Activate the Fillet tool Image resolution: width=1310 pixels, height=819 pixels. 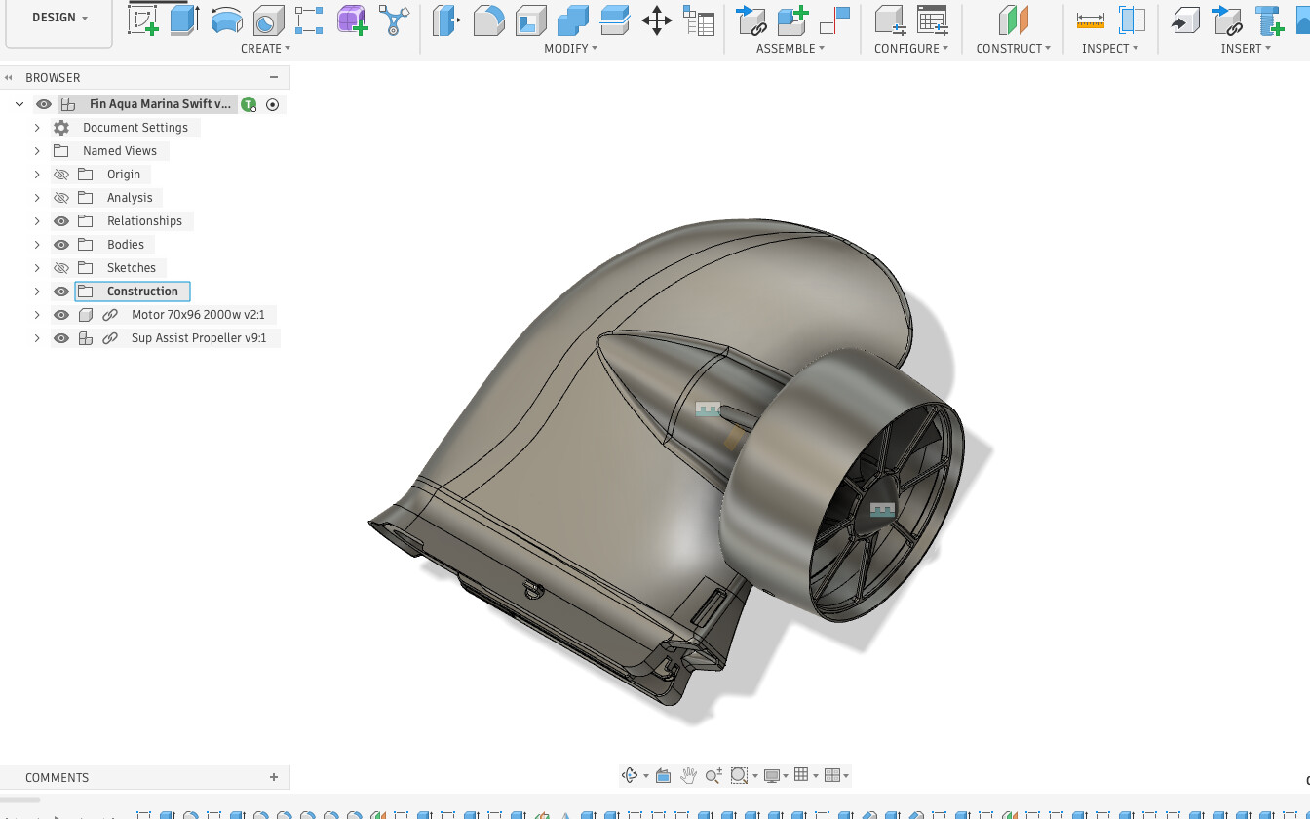click(488, 20)
